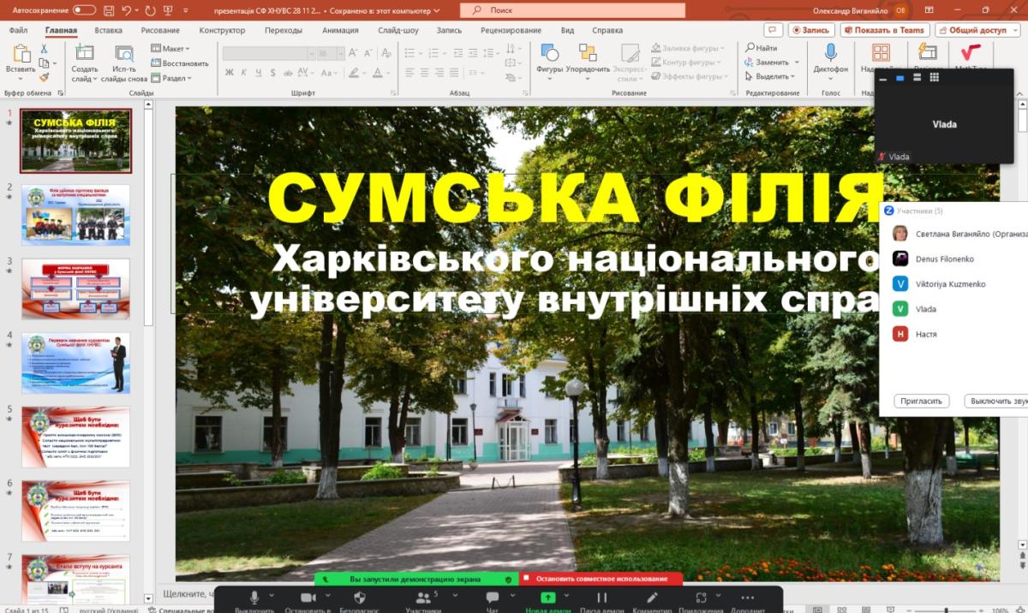The width and height of the screenshot is (1028, 613).
Task: Mute the microphone in Zoom toolbar
Action: tap(254, 598)
